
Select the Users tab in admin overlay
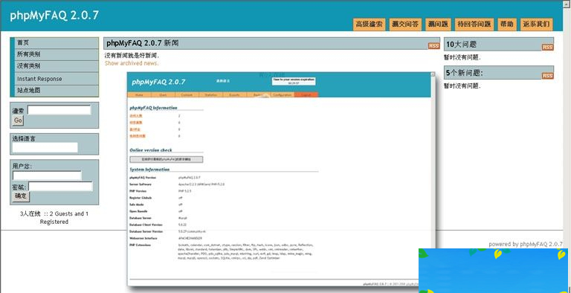(163, 94)
